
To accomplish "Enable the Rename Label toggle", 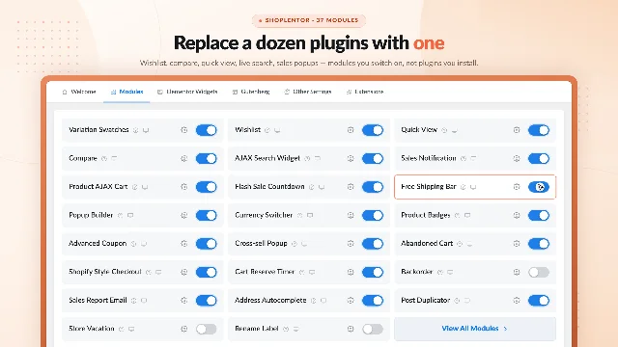I will pos(373,329).
